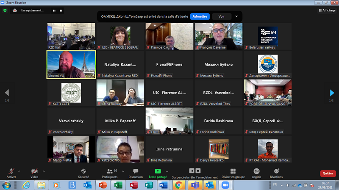
Task: Click the Sécurité shield icon
Action: 83,171
